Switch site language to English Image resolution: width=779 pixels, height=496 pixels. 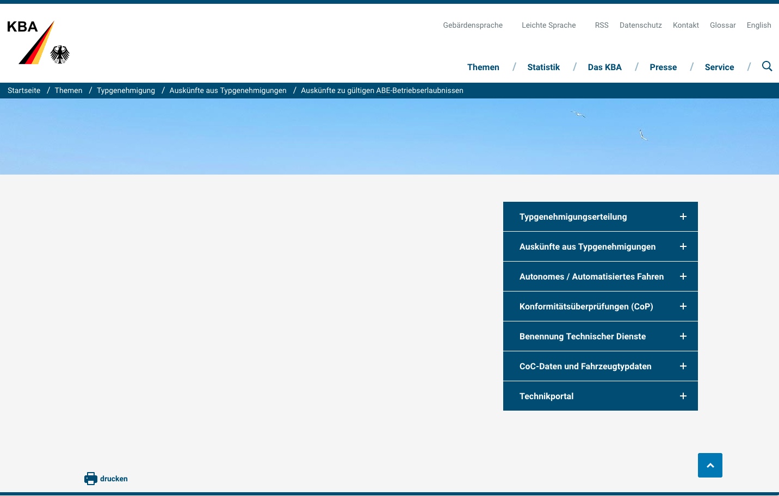click(759, 26)
